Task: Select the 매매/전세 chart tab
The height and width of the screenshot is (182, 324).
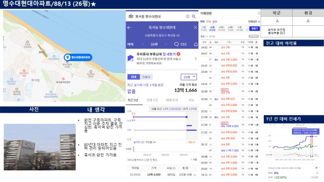Action: (x=172, y=100)
